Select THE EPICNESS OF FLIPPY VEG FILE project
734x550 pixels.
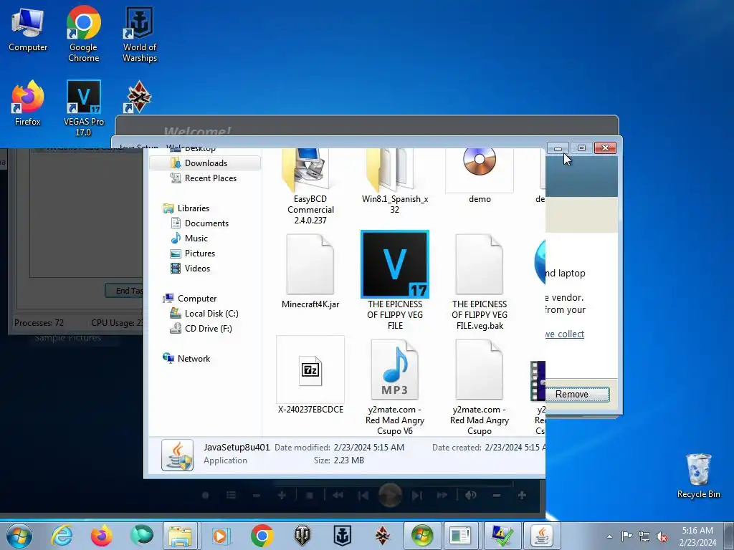click(395, 281)
